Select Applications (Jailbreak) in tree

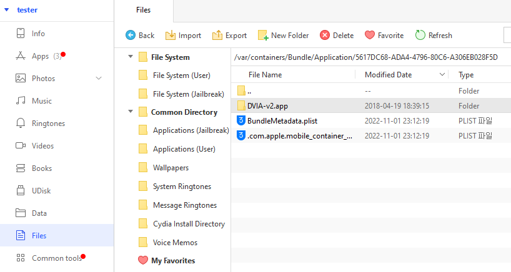tap(191, 130)
